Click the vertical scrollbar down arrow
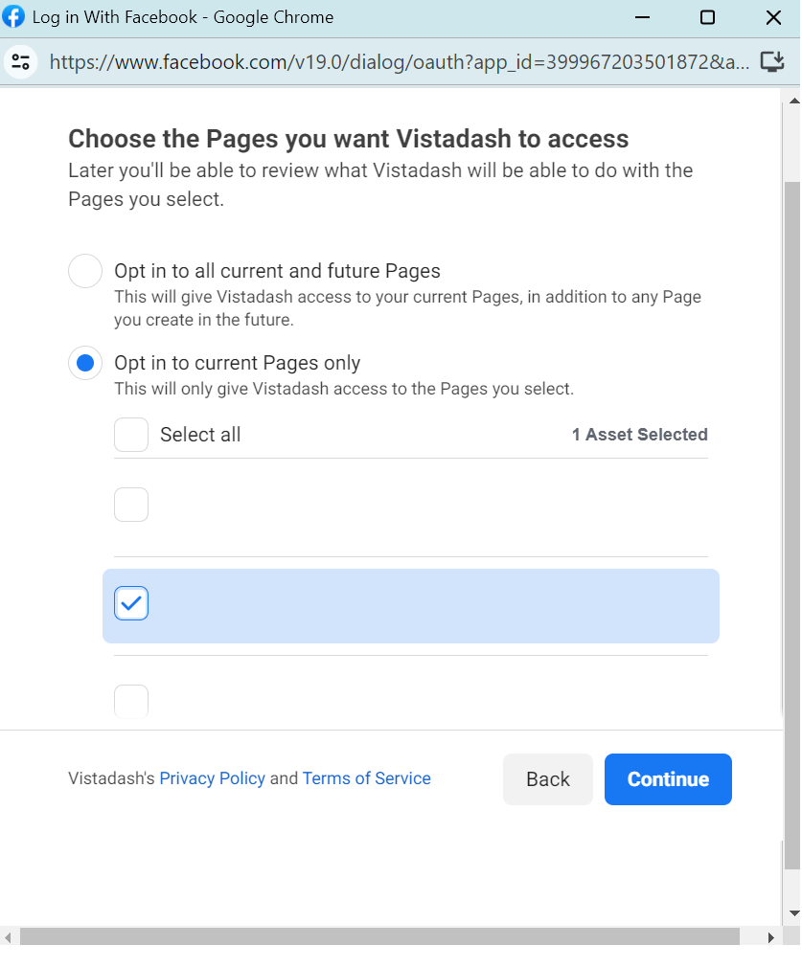The image size is (802, 968). pyautogui.click(x=793, y=913)
